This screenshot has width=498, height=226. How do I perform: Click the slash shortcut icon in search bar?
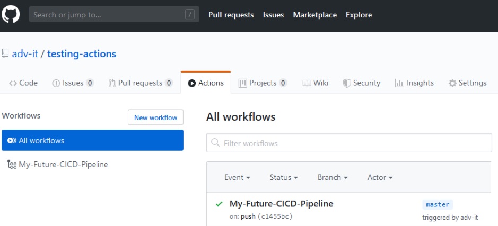[190, 15]
